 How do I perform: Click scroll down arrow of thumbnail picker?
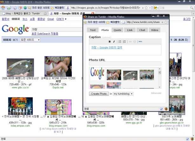tap(160, 87)
